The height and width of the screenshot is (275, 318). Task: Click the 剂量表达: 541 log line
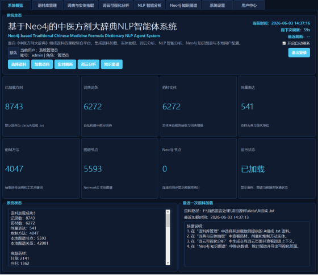pos(23,228)
